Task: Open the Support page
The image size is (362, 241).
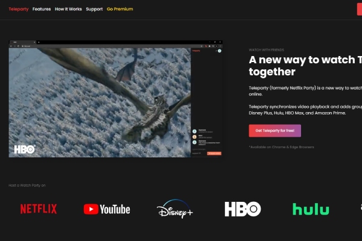Action: (94, 9)
